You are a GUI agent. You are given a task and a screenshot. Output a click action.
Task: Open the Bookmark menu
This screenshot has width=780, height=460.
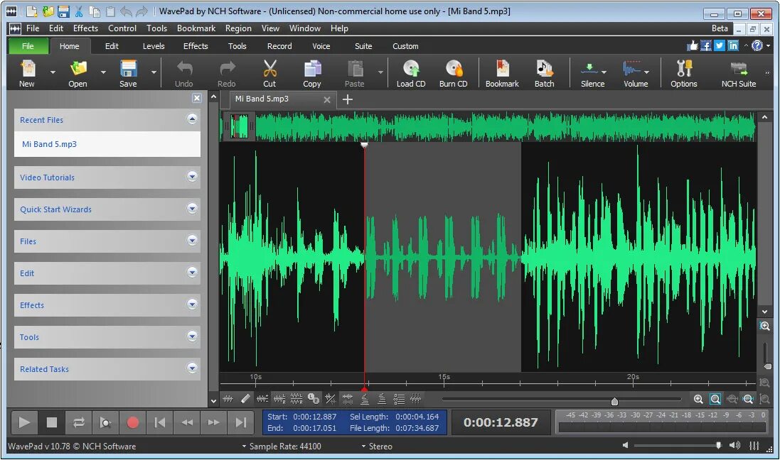(196, 28)
